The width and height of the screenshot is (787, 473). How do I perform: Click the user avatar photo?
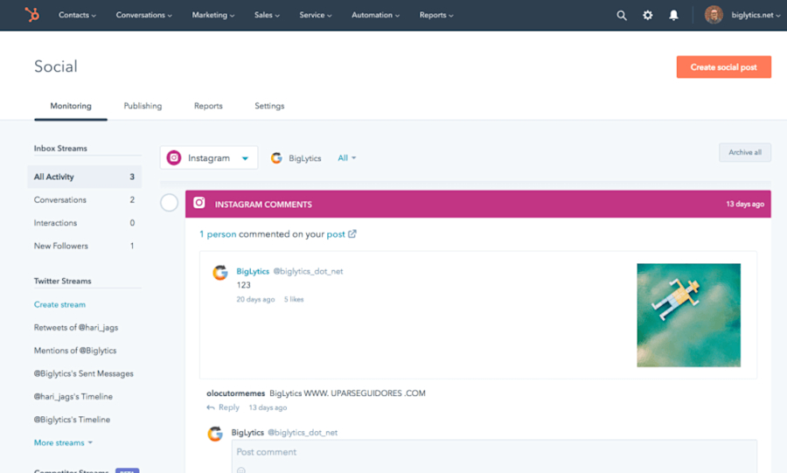point(714,15)
